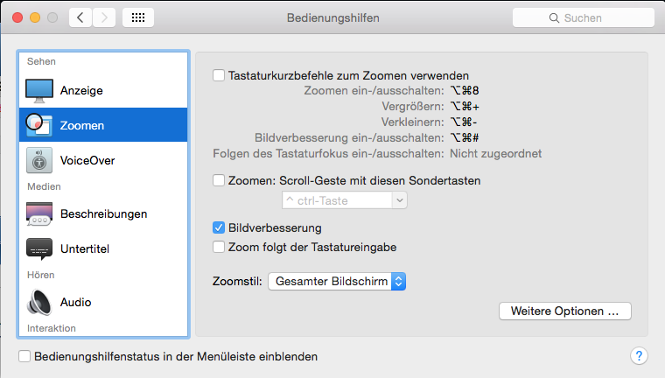Image resolution: width=665 pixels, height=378 pixels.
Task: Enable Zoom folgt der Tastatureingabe
Action: coord(219,248)
